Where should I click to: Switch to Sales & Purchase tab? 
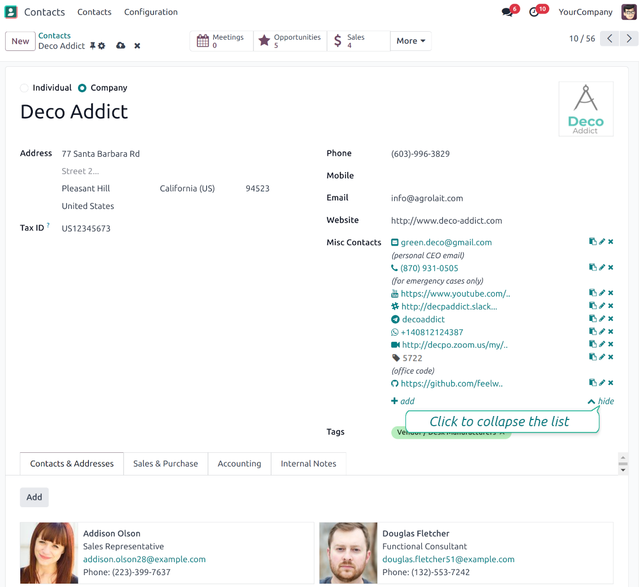click(x=166, y=464)
